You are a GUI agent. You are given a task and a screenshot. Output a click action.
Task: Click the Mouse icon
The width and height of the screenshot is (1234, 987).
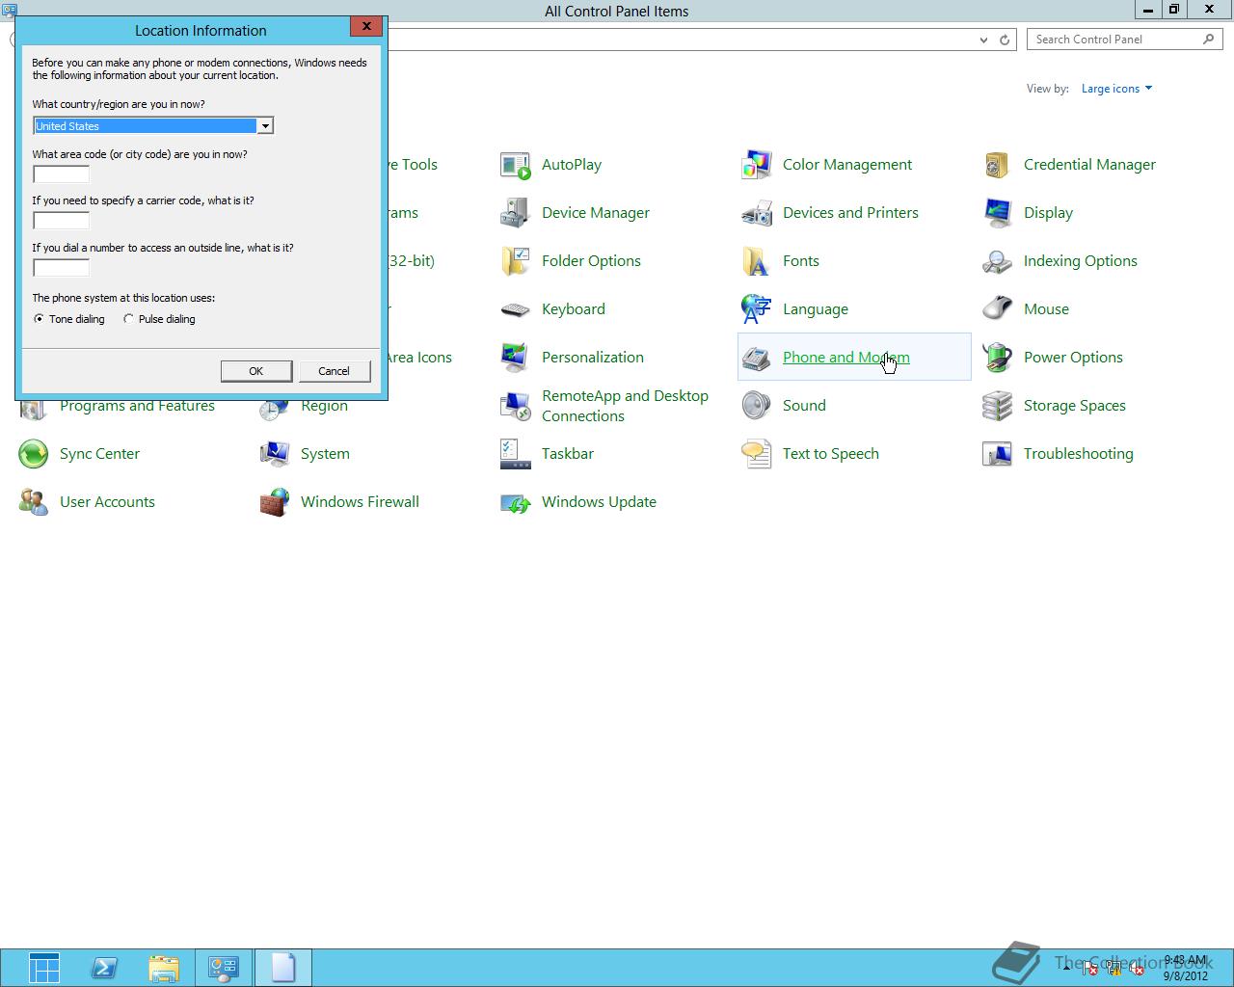(998, 309)
